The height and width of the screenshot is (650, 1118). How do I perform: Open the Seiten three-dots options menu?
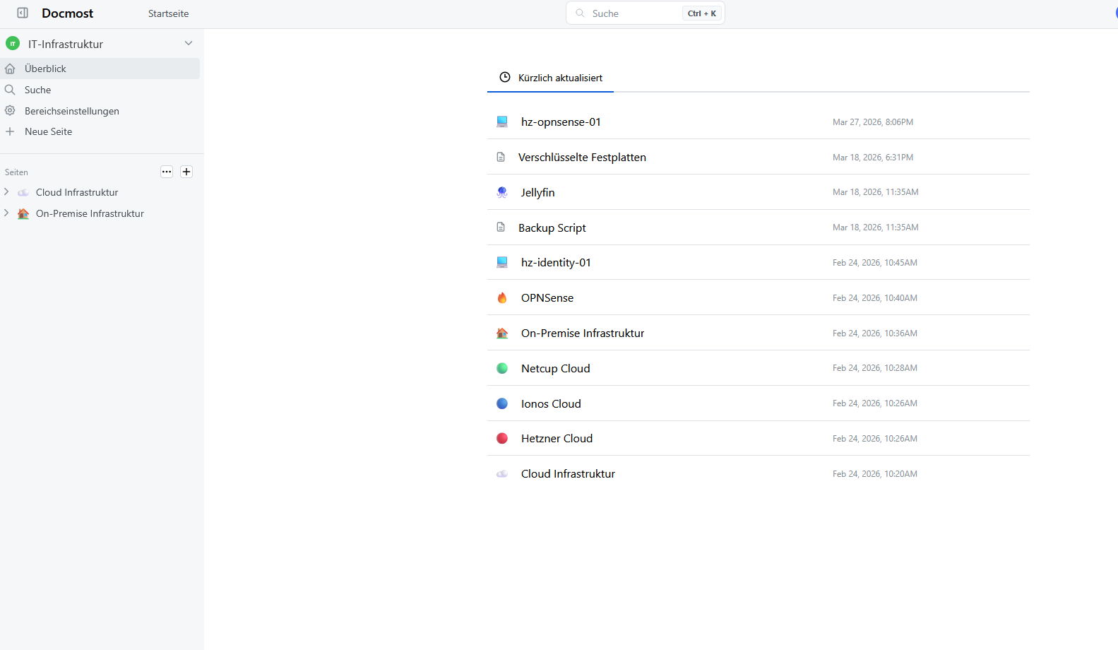click(167, 172)
